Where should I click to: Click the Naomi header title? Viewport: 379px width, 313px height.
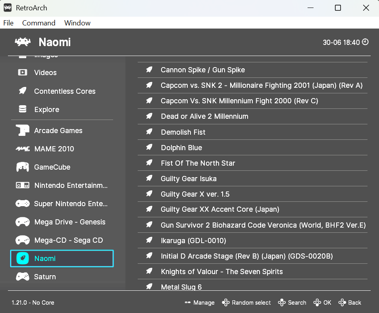[55, 42]
